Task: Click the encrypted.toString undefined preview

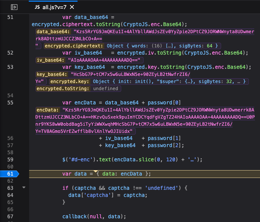Action: pyautogui.click(x=106, y=88)
